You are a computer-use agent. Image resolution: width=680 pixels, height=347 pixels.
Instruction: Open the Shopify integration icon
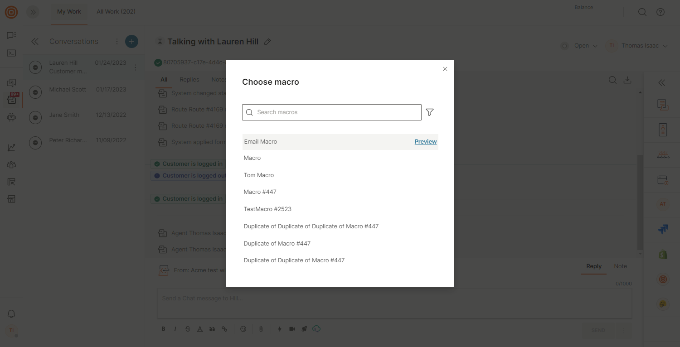[663, 255]
